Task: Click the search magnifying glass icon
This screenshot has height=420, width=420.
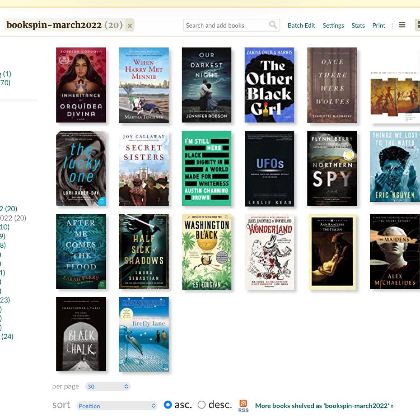Action: [x=273, y=25]
